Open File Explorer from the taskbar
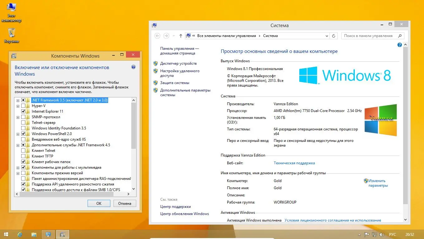Image resolution: width=424 pixels, height=239 pixels. pos(34,234)
